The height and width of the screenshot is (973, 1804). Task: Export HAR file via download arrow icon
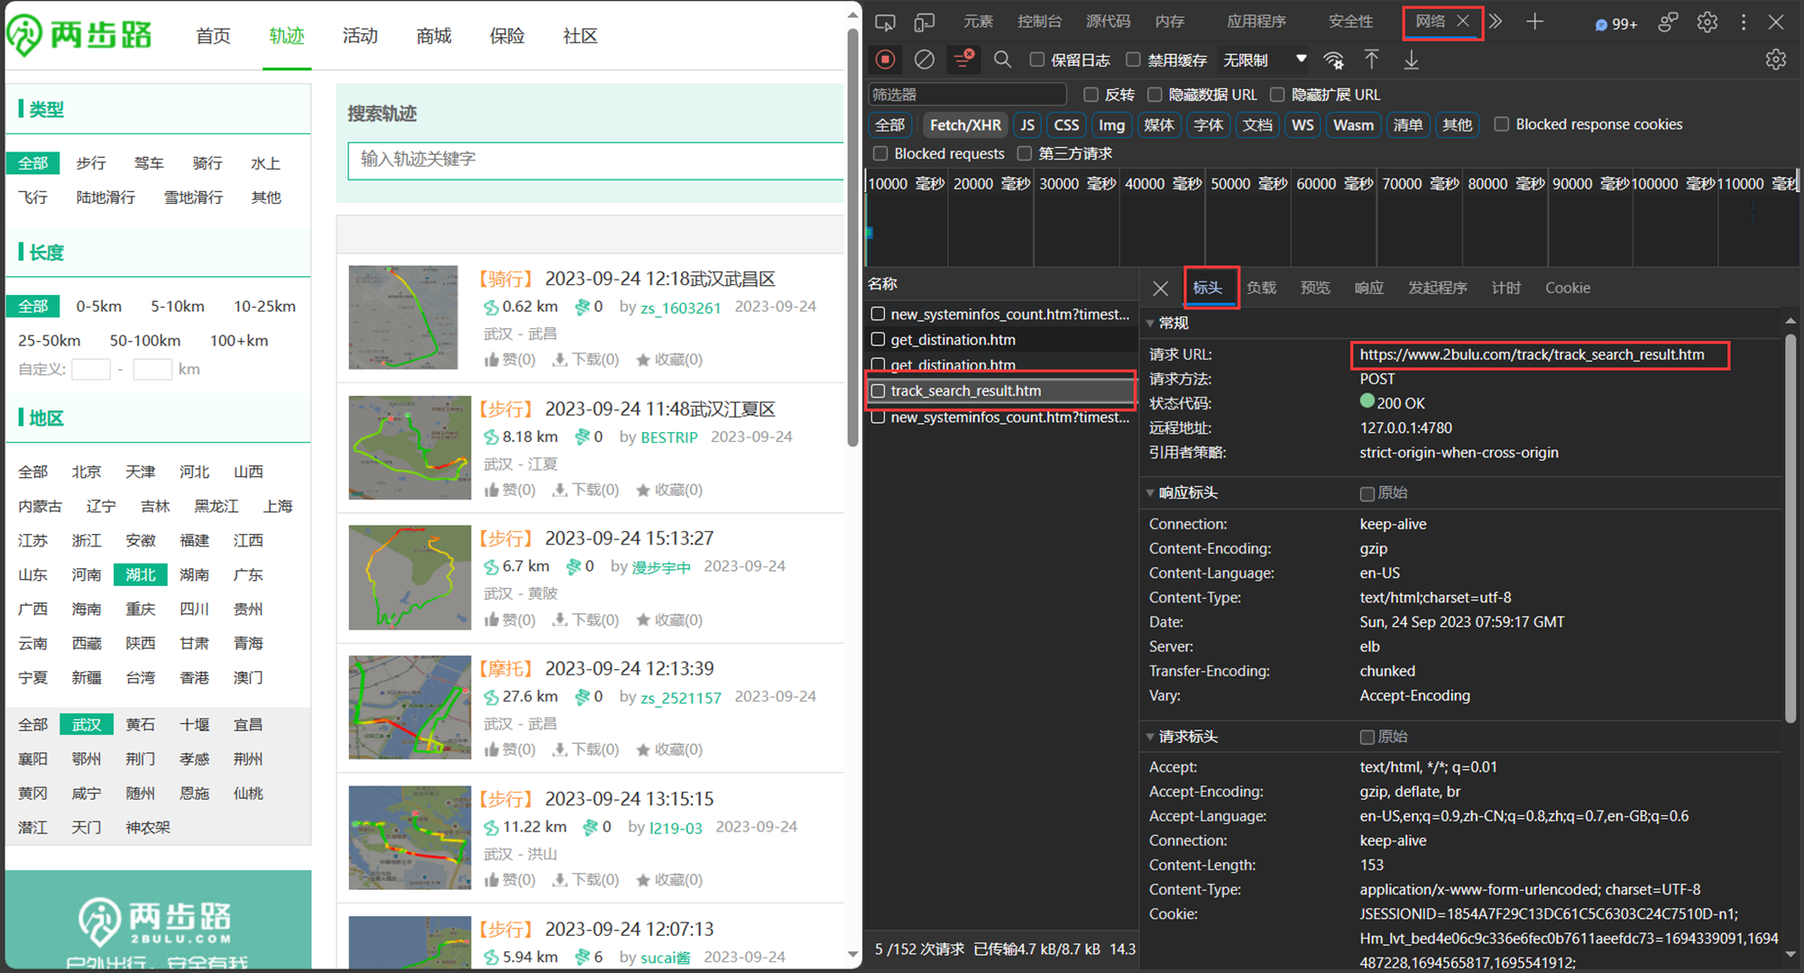(x=1411, y=60)
